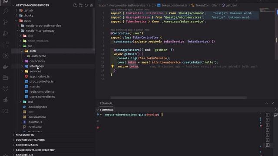Open the Explorer view icon
This screenshot has width=278, height=156.
click(6, 1)
